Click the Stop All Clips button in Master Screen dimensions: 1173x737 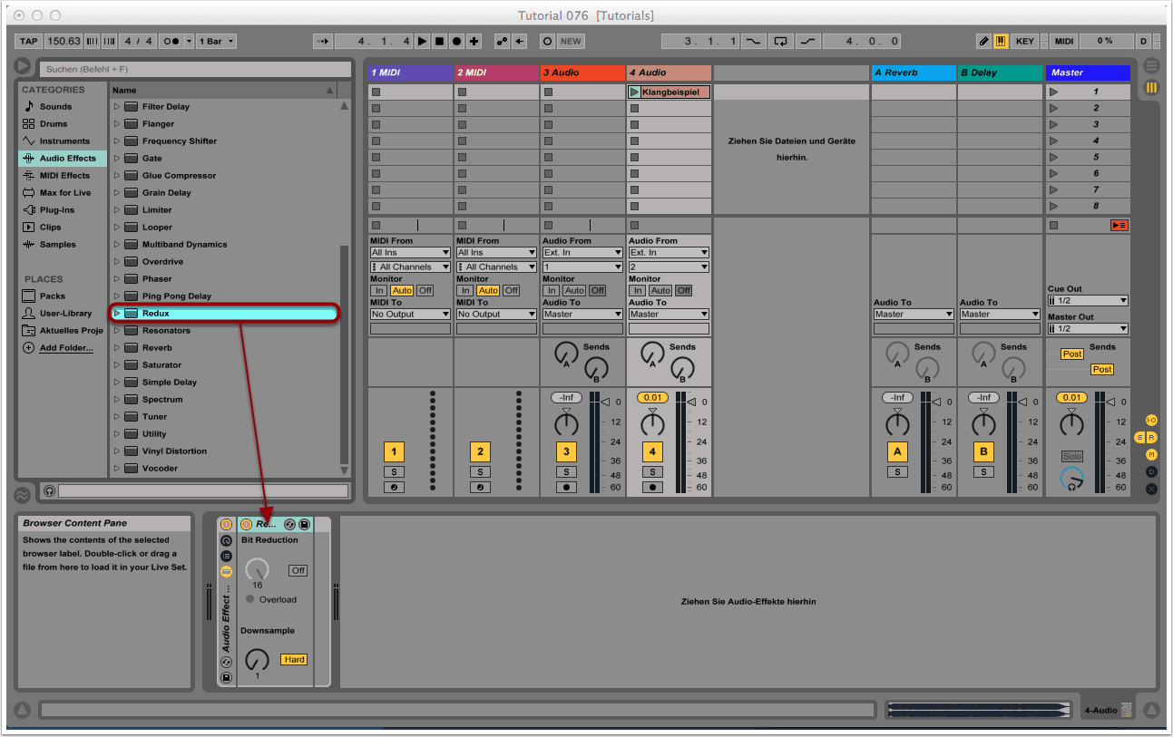click(x=1119, y=225)
